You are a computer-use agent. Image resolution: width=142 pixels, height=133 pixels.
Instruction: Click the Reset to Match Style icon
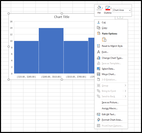pyautogui.click(x=99, y=46)
